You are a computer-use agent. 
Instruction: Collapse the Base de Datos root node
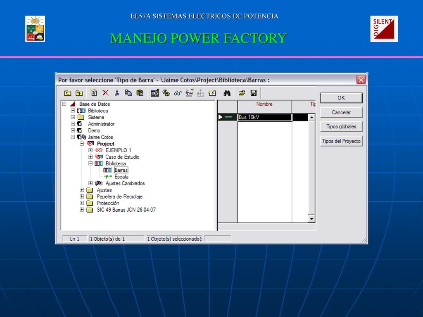(64, 104)
